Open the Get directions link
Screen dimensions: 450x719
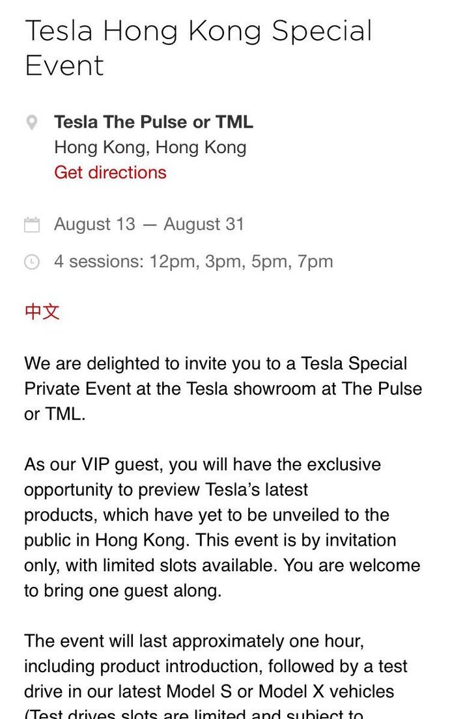[x=110, y=173]
